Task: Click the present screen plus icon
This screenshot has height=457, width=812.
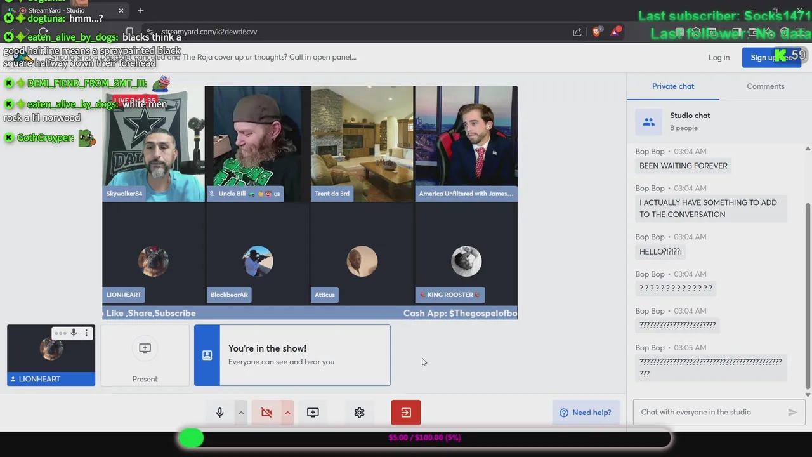Action: [x=145, y=348]
